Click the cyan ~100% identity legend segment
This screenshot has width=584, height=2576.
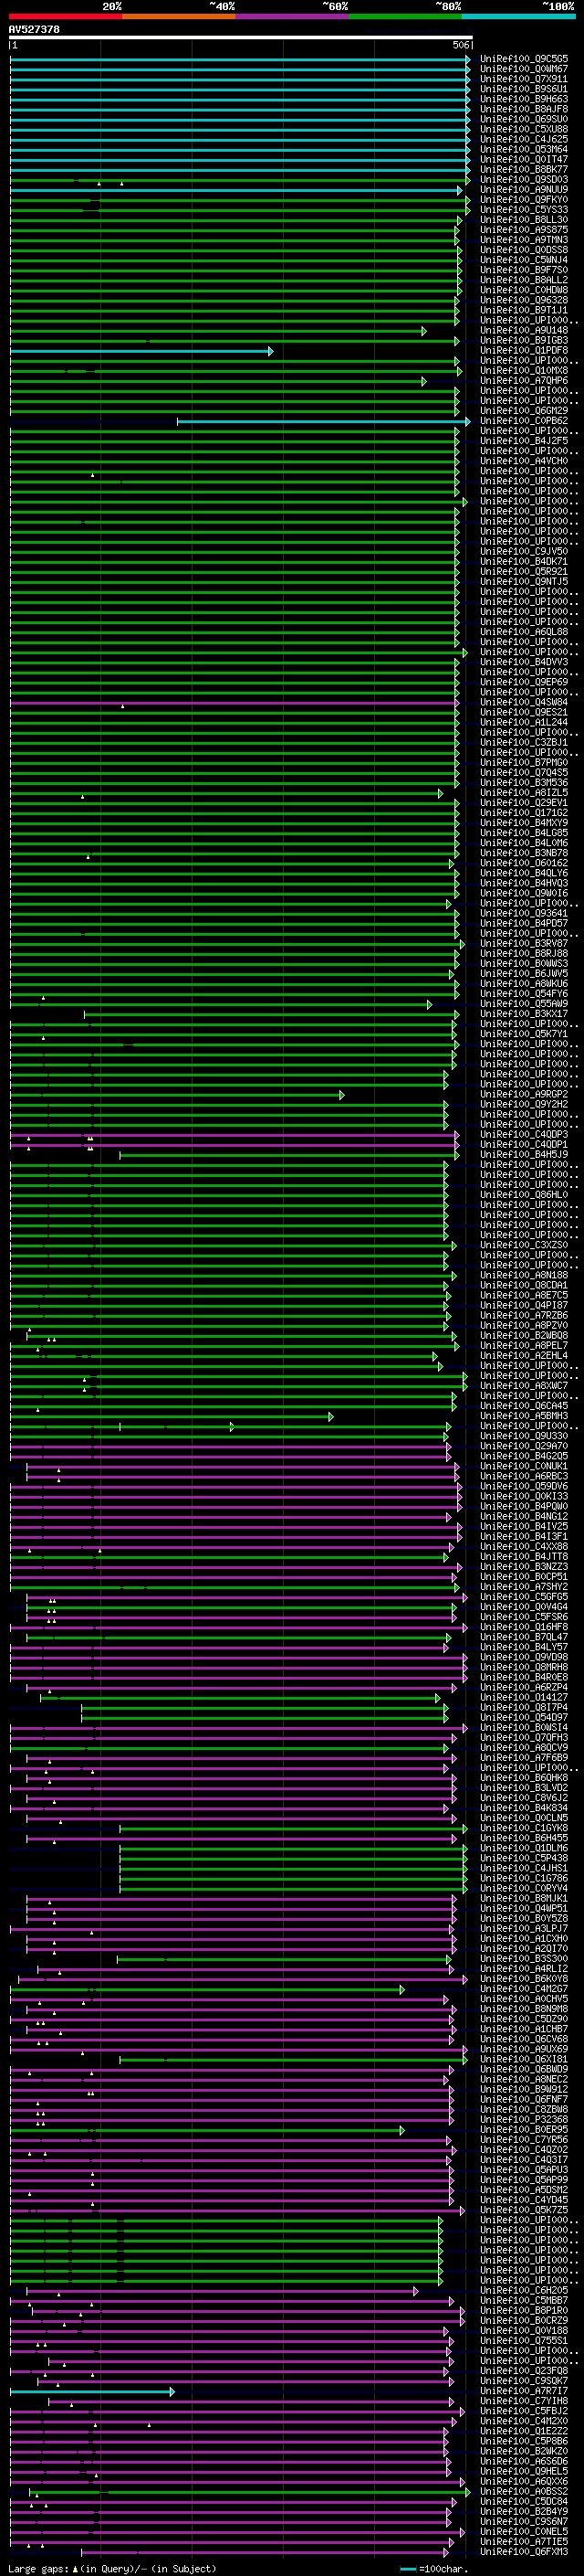[518, 16]
